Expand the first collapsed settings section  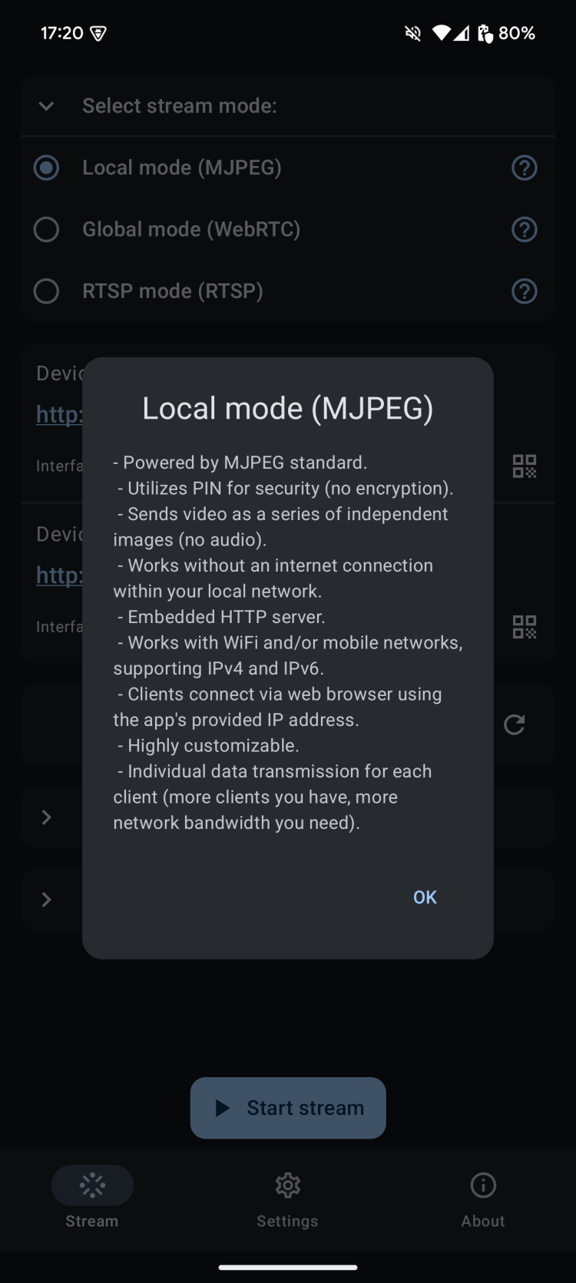point(46,817)
